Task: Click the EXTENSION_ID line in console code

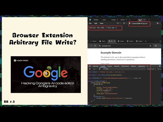Action: pyautogui.click(x=114, y=78)
